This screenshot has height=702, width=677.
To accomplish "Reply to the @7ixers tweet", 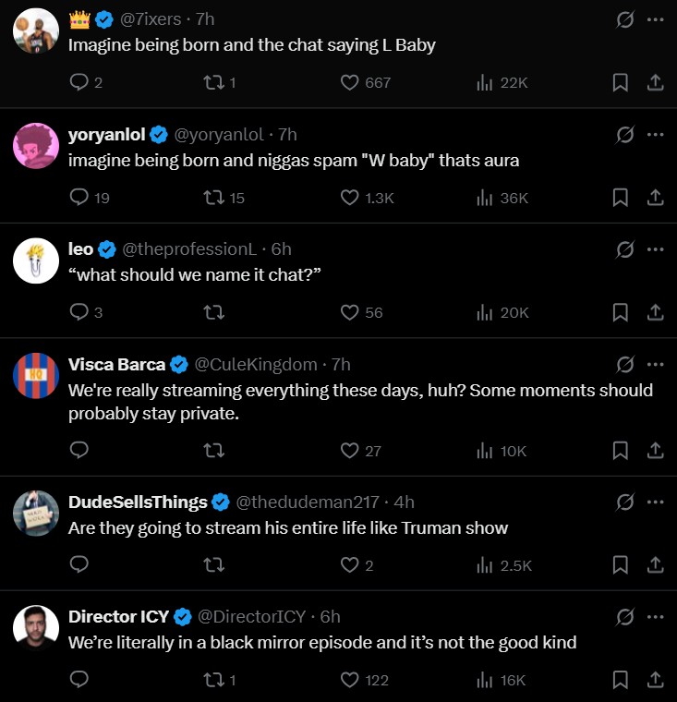I will pyautogui.click(x=79, y=82).
